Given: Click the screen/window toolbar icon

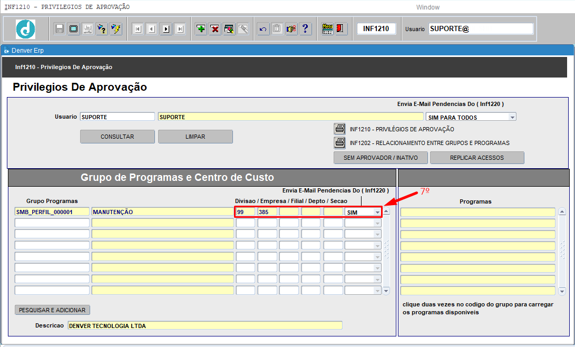Looking at the screenshot, I should point(73,28).
